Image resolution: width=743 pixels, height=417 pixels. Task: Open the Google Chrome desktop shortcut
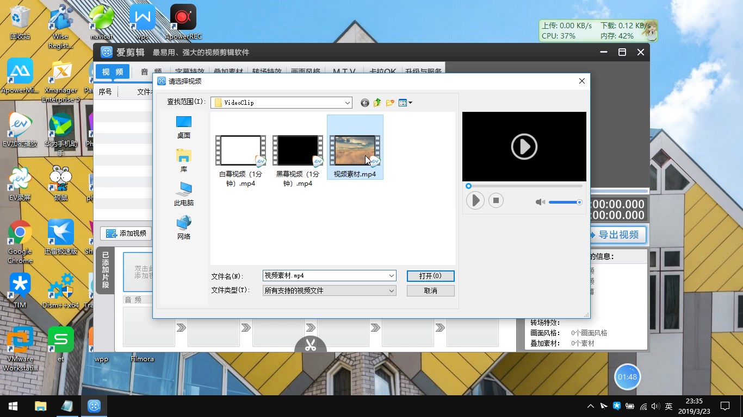tap(20, 242)
